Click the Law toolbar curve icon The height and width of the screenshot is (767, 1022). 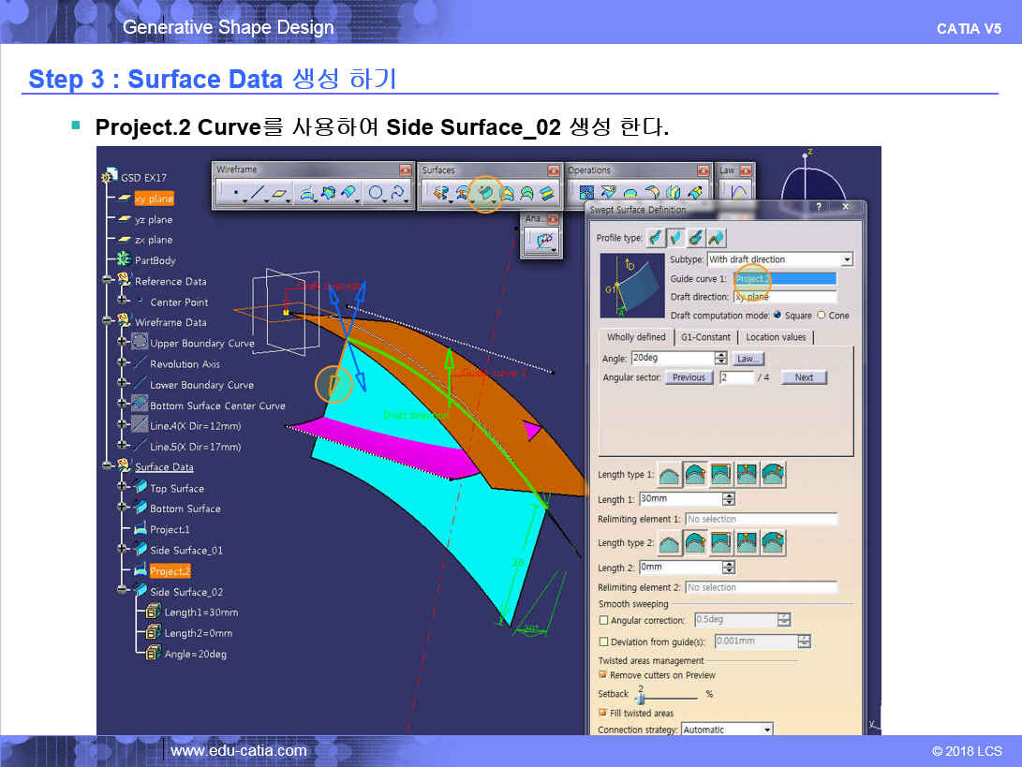(738, 193)
